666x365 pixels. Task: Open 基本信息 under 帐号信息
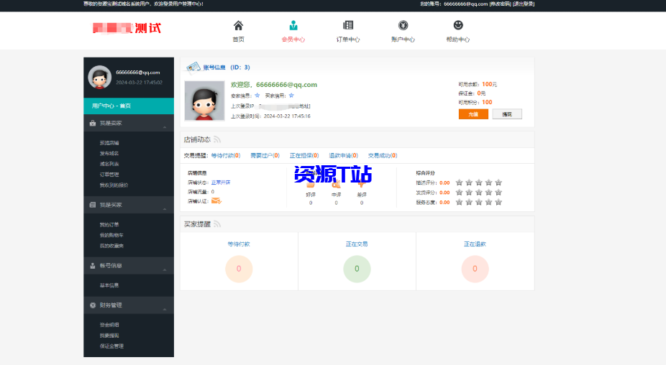[x=109, y=285]
